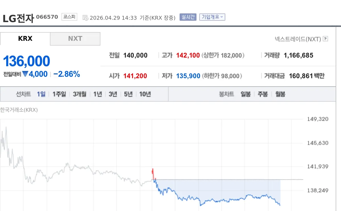Click the NXT help question-mark icon

pos(326,39)
